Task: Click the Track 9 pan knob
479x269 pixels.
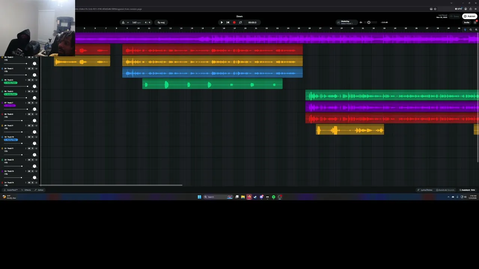Action: point(34,132)
